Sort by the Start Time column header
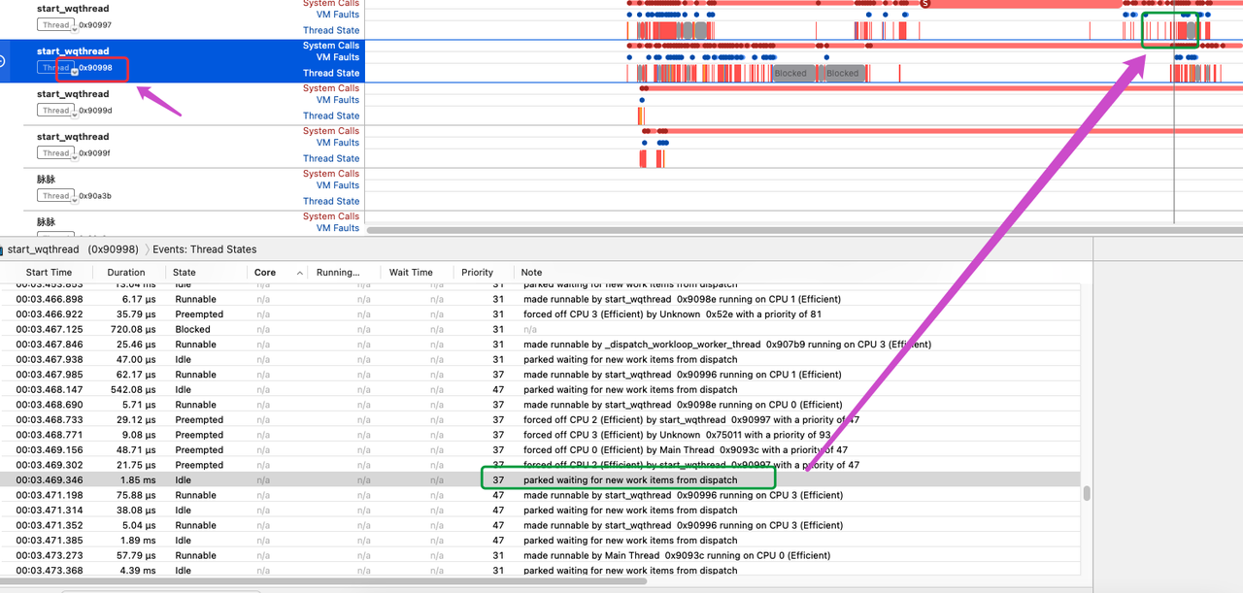1243x593 pixels. (x=49, y=273)
